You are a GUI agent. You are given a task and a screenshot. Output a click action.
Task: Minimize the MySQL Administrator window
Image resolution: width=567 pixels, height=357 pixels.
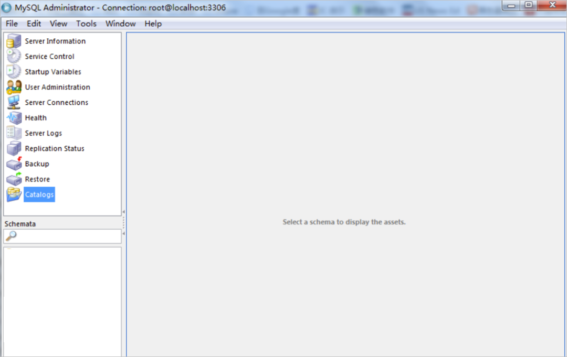click(x=511, y=5)
